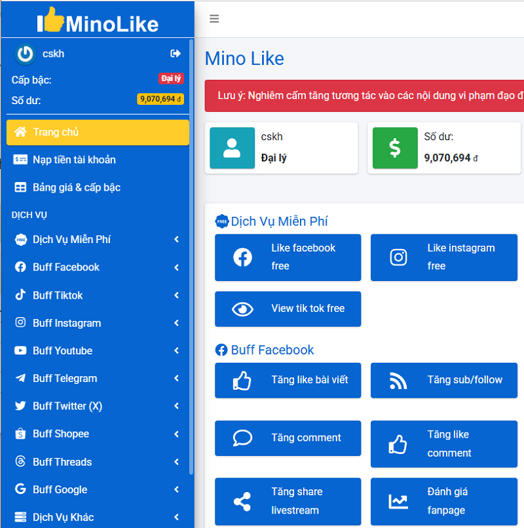Expand Buff Shopee sidebar chevron

(176, 434)
